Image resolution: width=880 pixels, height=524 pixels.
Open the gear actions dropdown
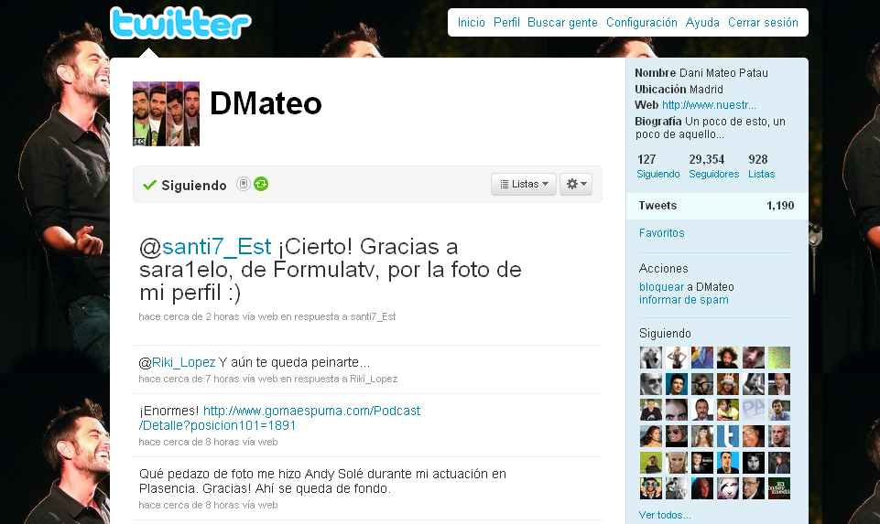tap(576, 185)
